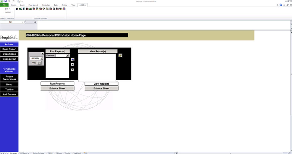Click Balance Sheet under View Reports
Image resolution: width=292 pixels, height=154 pixels.
[x=101, y=88]
